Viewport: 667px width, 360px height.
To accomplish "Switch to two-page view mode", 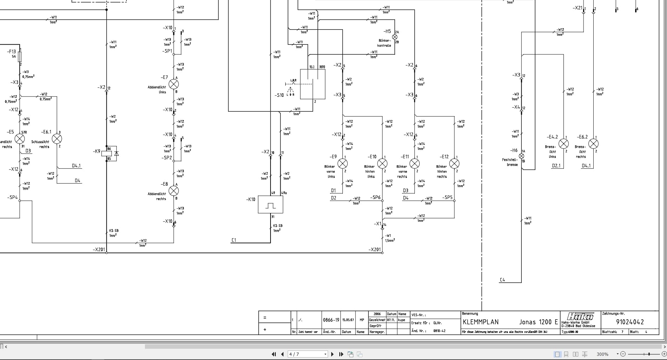I will pos(575,354).
